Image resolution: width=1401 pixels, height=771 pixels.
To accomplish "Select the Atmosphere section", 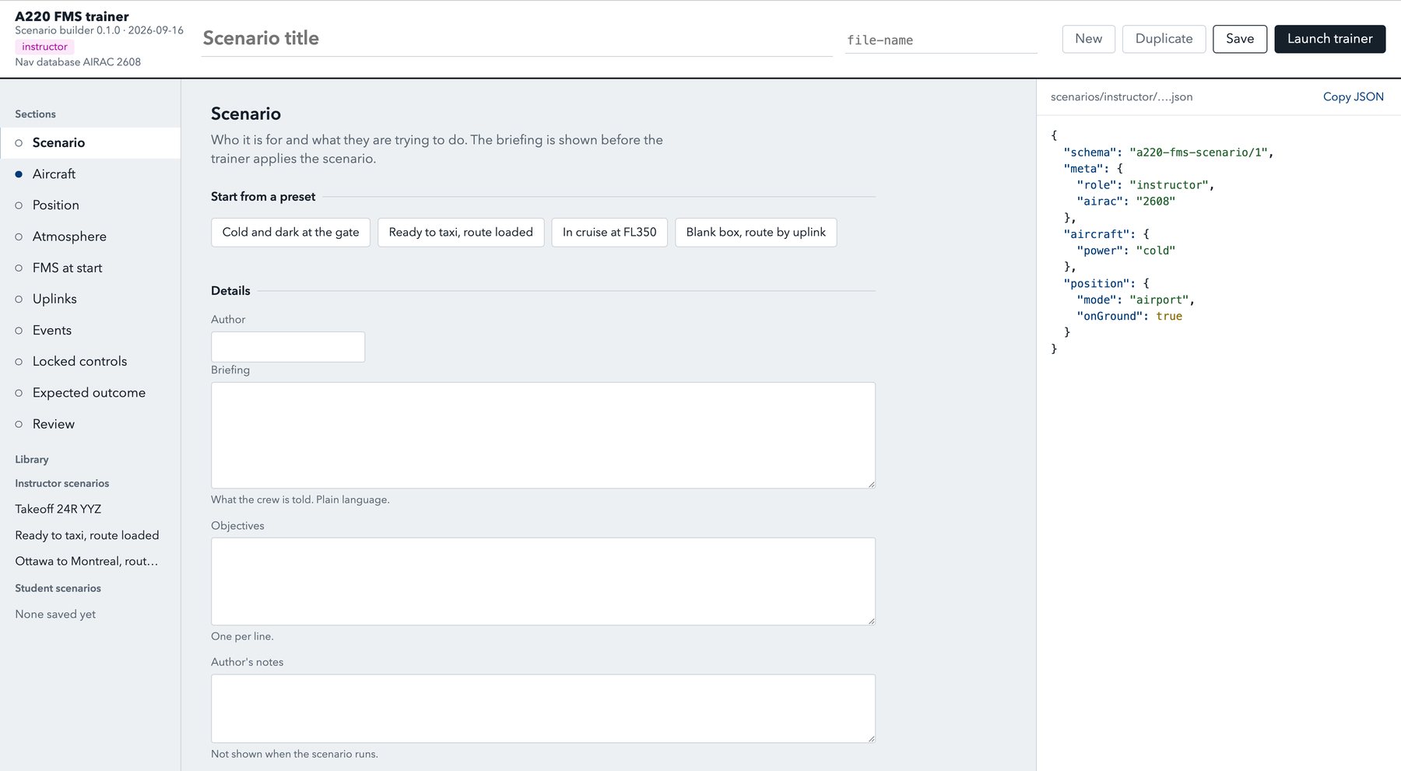I will click(90, 237).
